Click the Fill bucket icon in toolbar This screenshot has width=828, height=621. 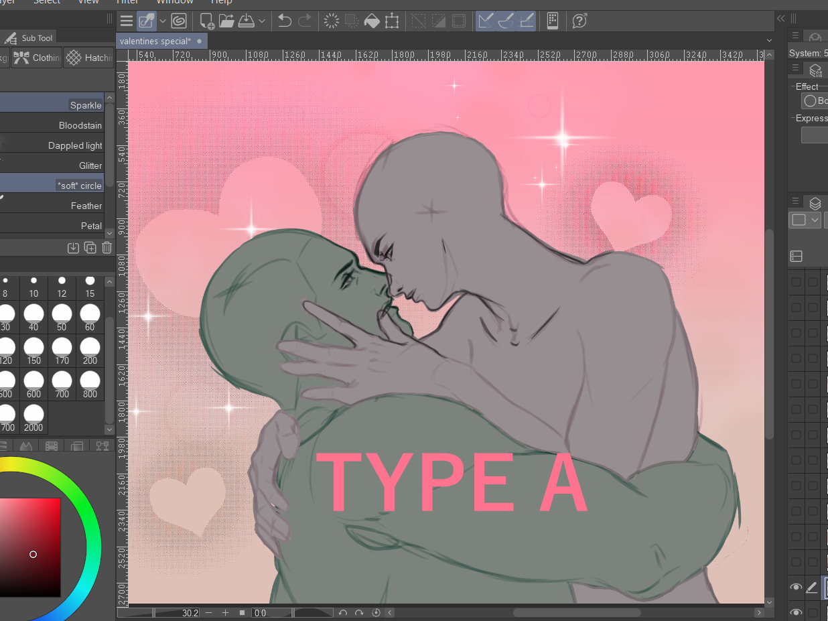click(x=372, y=21)
